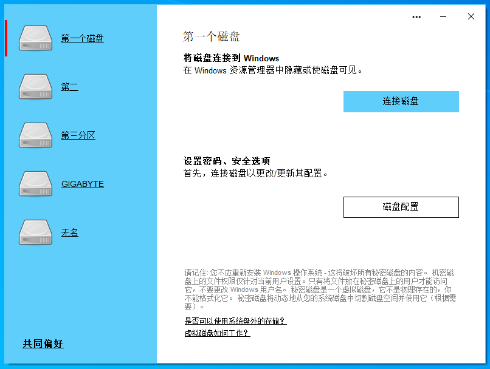490x369 pixels.
Task: Click the 第一个磁盘 drive icon
Action: coord(36,38)
